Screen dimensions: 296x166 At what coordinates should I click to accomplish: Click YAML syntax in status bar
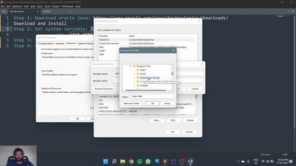[285, 154]
